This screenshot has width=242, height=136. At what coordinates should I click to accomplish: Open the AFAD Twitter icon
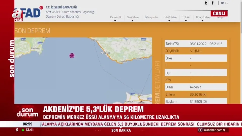pyautogui.click(x=206, y=3)
